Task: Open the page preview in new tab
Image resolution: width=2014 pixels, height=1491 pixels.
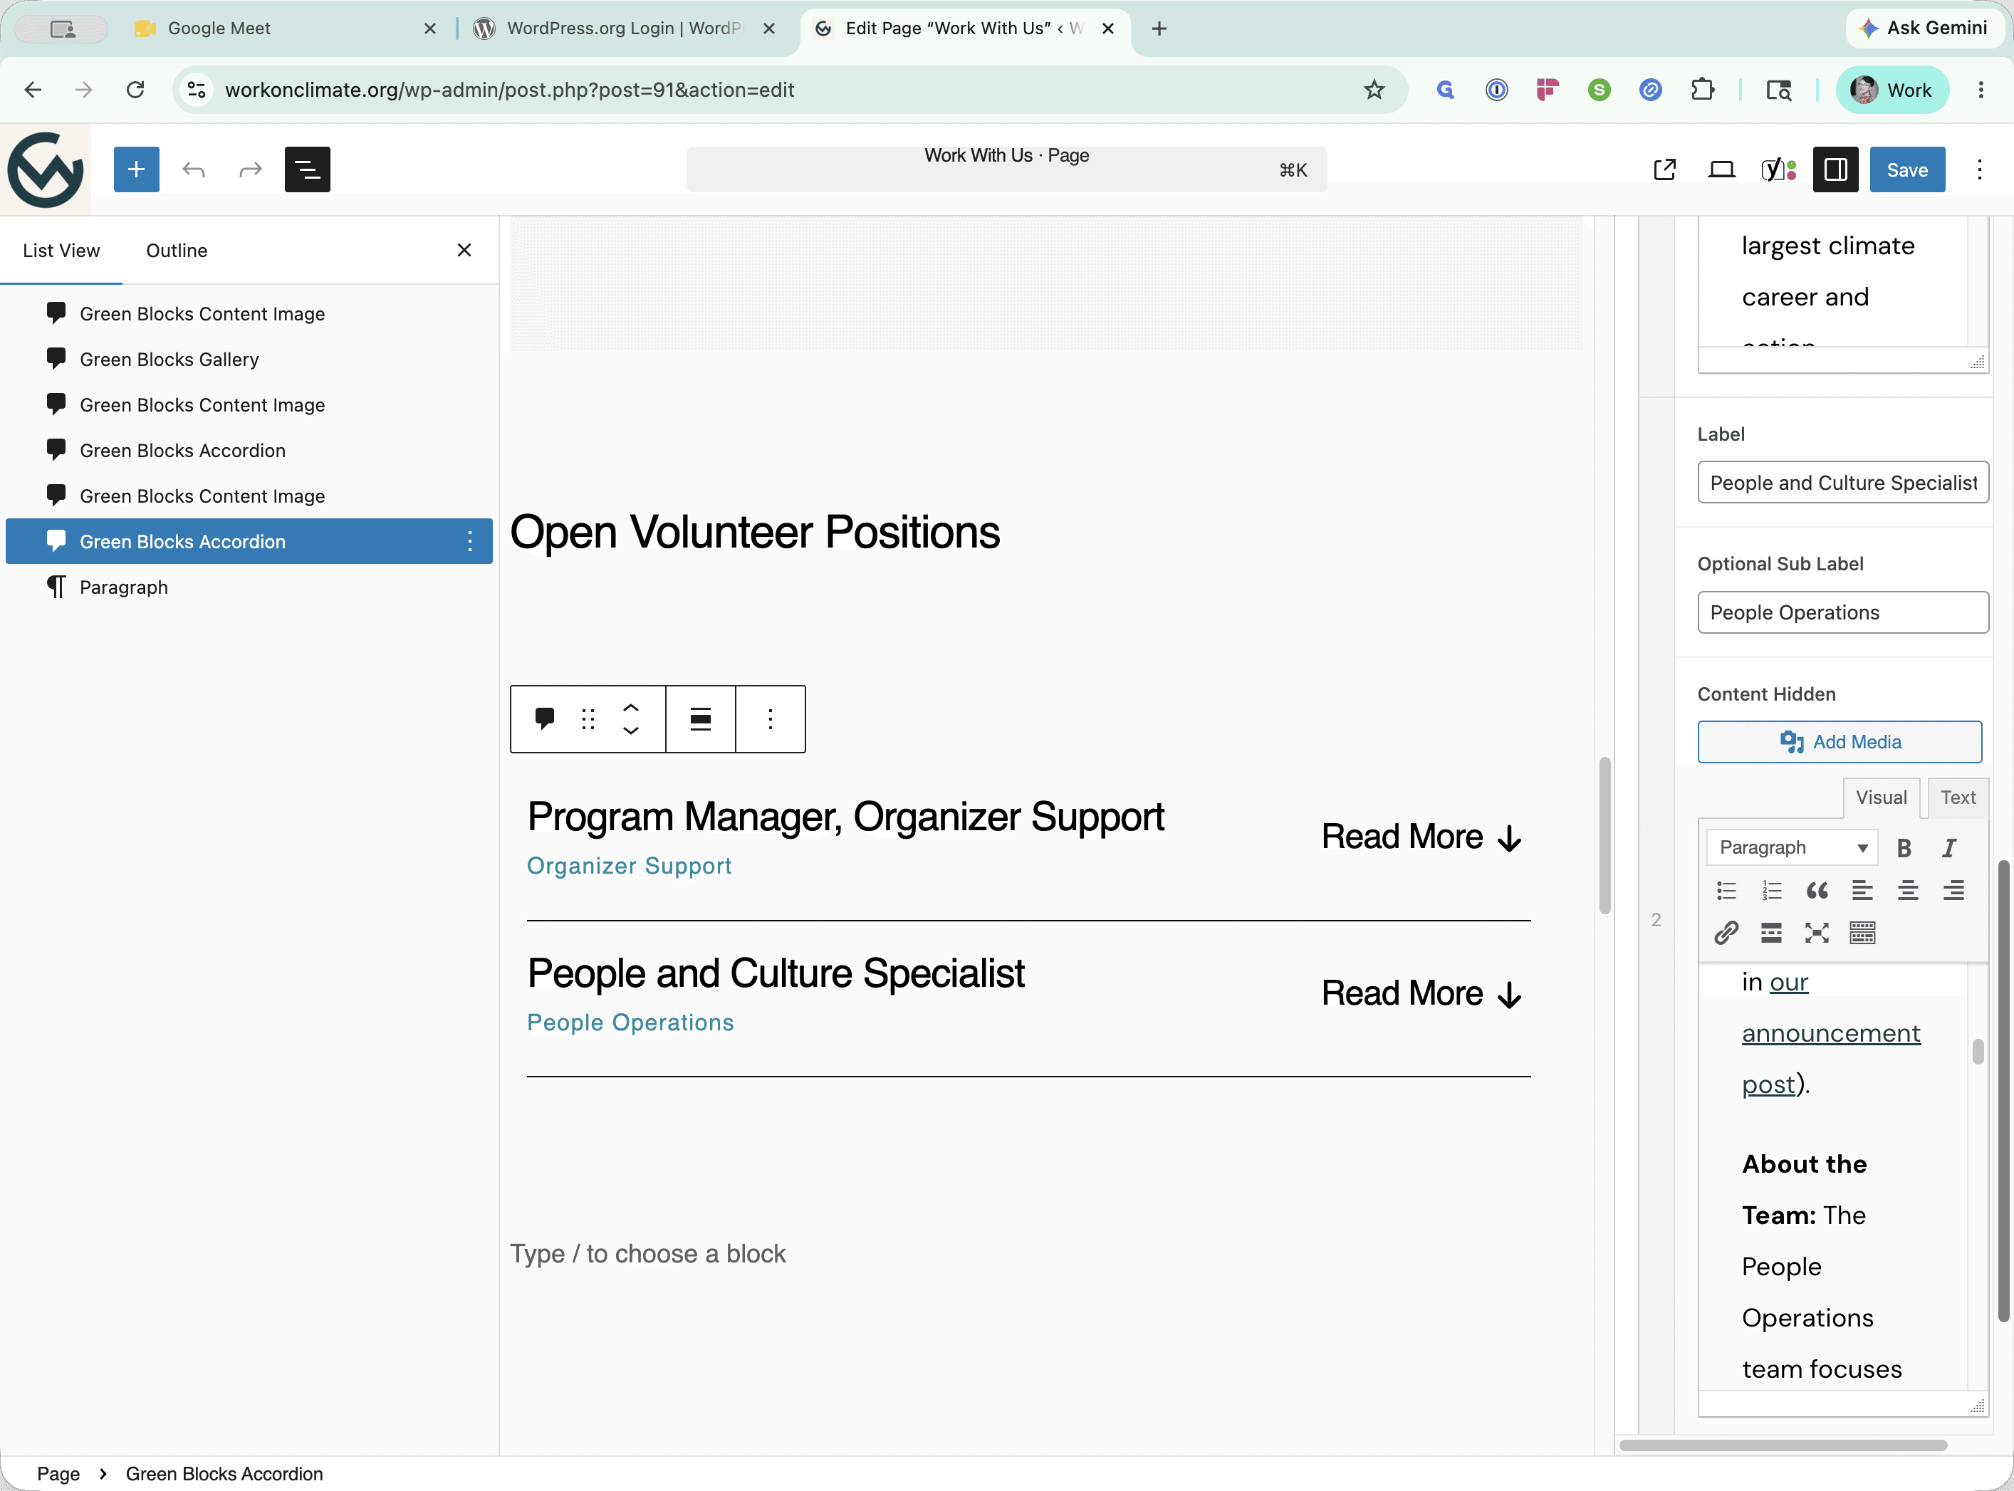Action: (1664, 169)
